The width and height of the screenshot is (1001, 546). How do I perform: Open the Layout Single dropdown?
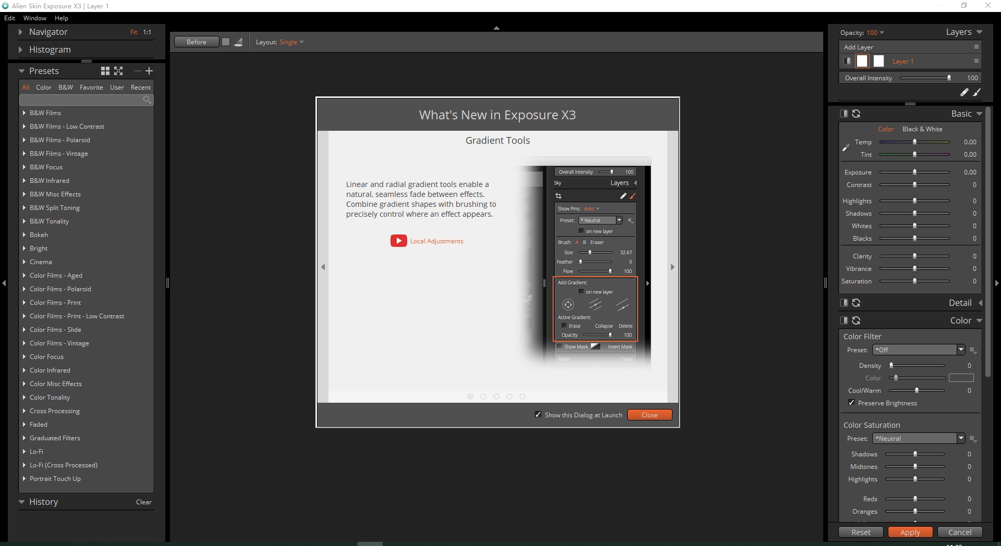tap(291, 42)
